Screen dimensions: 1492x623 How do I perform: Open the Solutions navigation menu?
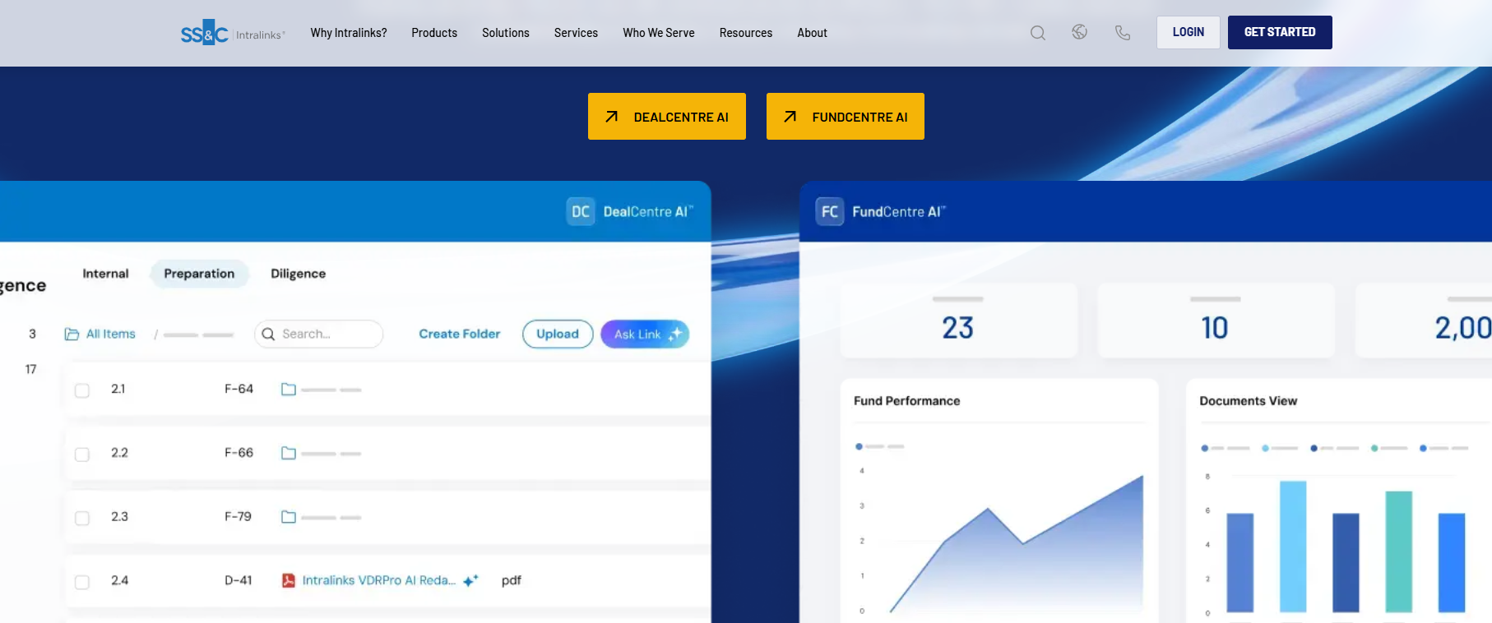point(506,33)
